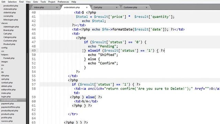The height and width of the screenshot is (124, 220).
Task: Click the word "Confirm" on line 52
Action: 107,63
